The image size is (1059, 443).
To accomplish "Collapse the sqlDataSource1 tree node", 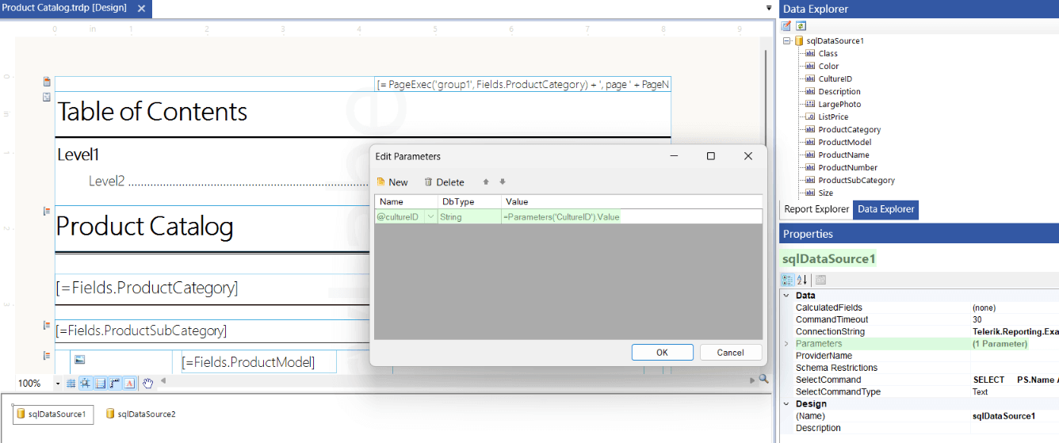I will coord(786,40).
